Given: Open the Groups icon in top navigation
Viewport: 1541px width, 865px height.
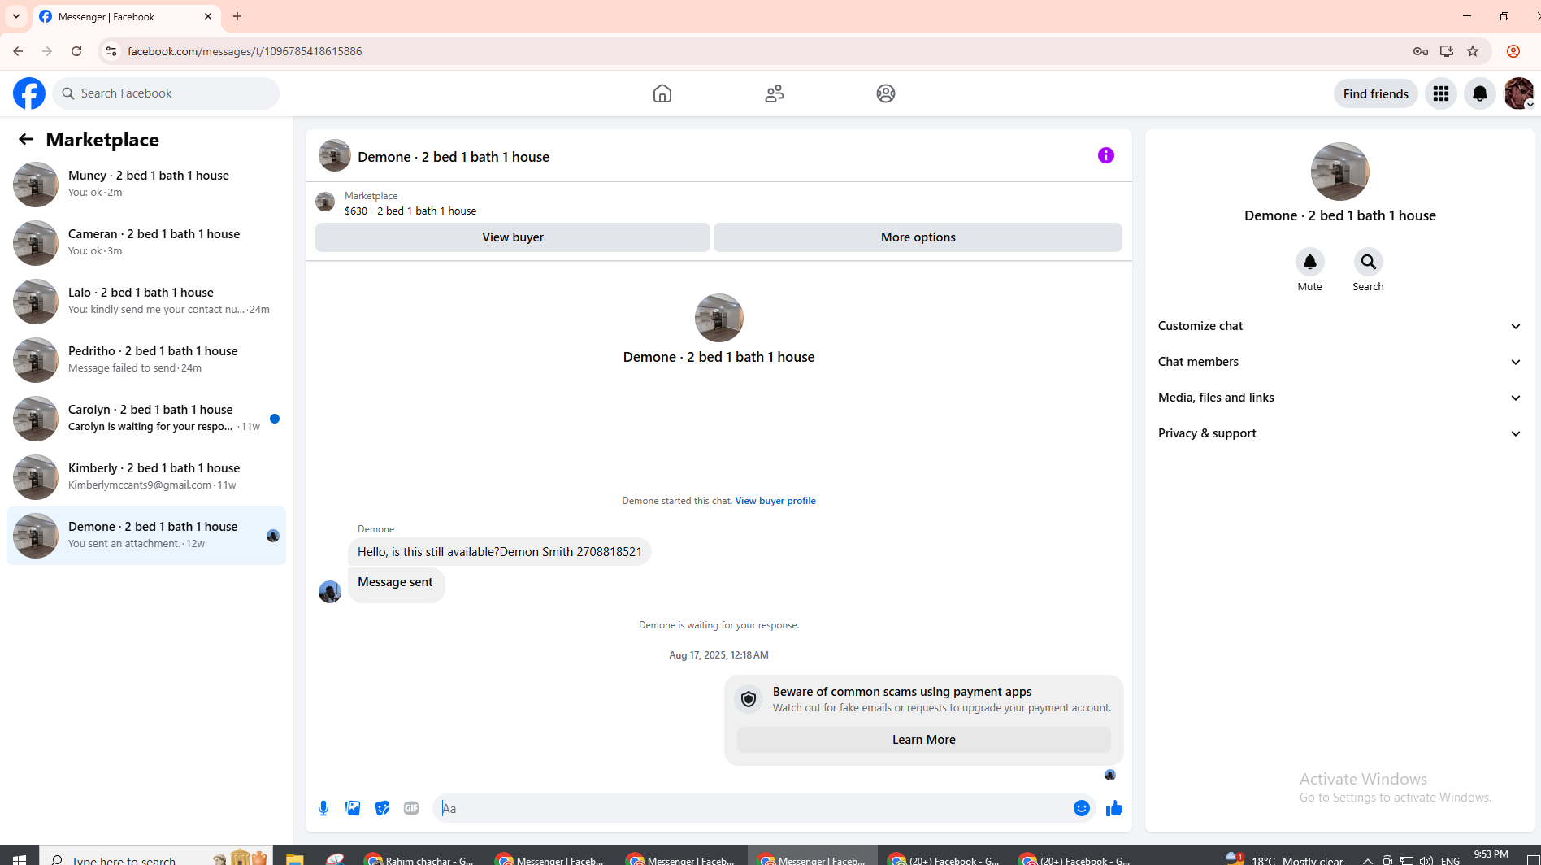Looking at the screenshot, I should point(886,93).
